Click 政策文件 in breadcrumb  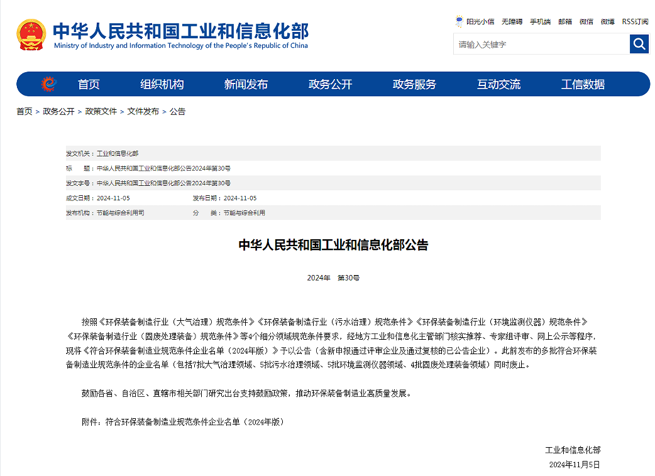coord(101,112)
